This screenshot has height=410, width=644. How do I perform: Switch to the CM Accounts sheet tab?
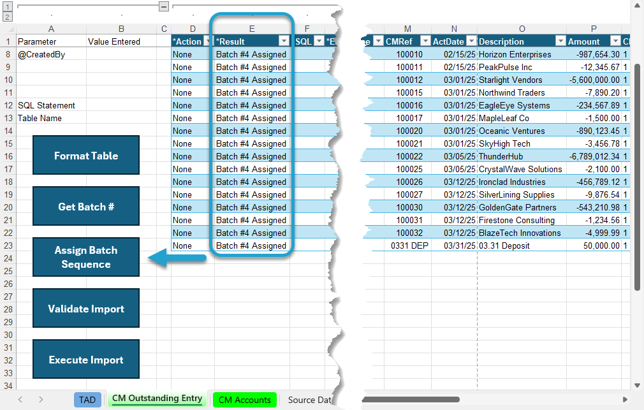click(x=245, y=400)
